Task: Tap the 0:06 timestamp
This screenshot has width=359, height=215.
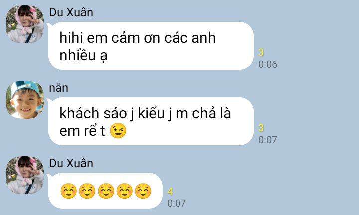Action: click(268, 64)
